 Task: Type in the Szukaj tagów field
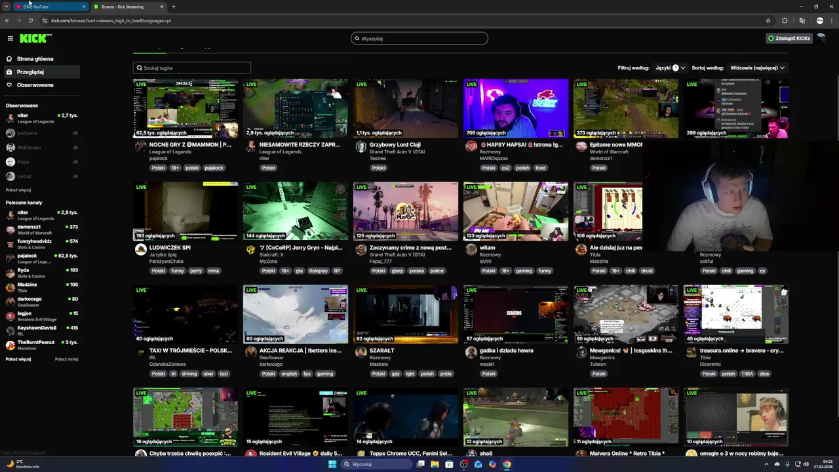click(x=192, y=68)
